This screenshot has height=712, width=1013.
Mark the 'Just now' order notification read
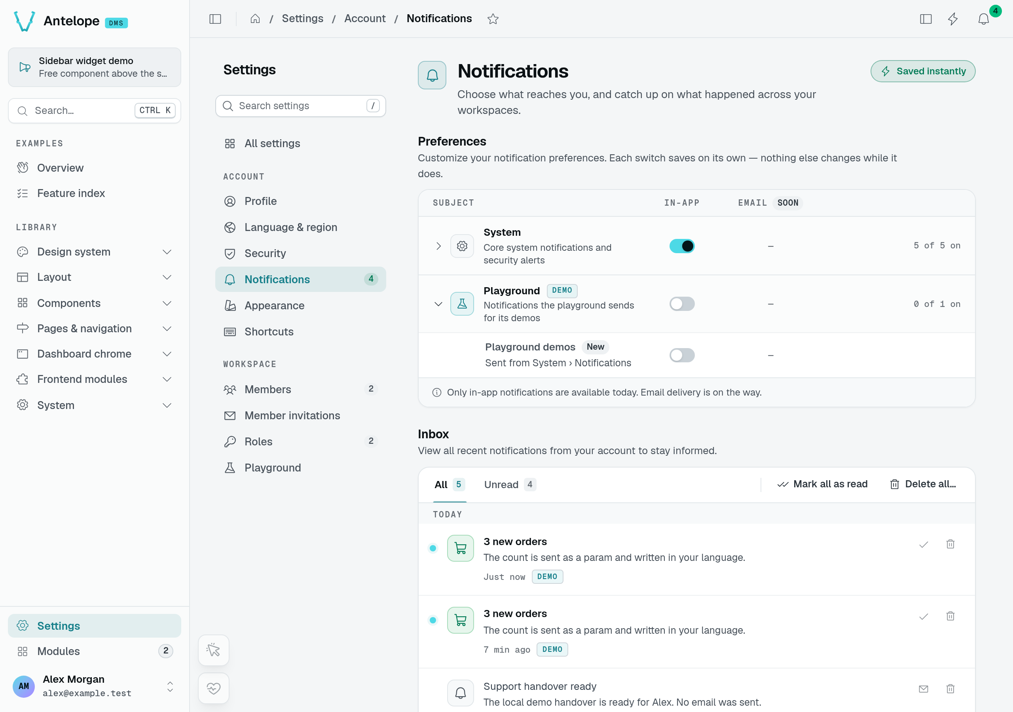(x=924, y=544)
